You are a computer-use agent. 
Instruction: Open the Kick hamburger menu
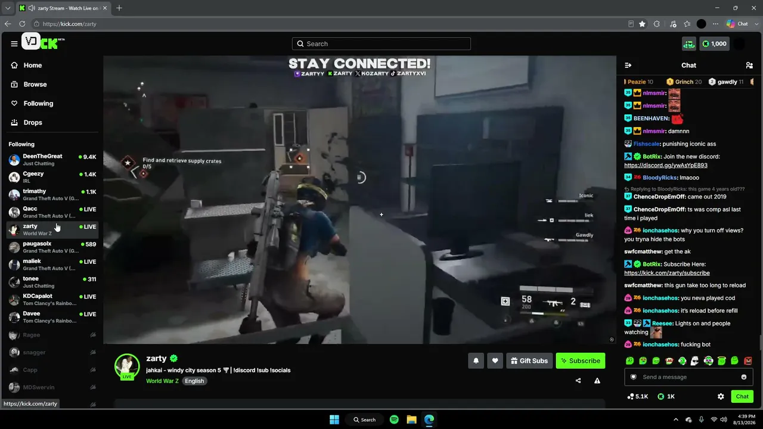[14, 43]
